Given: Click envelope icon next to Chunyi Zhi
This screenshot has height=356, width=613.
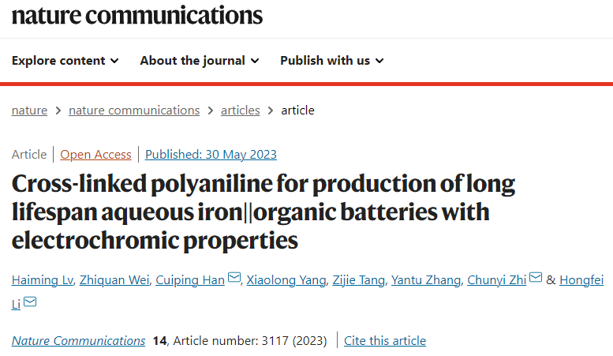Looking at the screenshot, I should [536, 279].
